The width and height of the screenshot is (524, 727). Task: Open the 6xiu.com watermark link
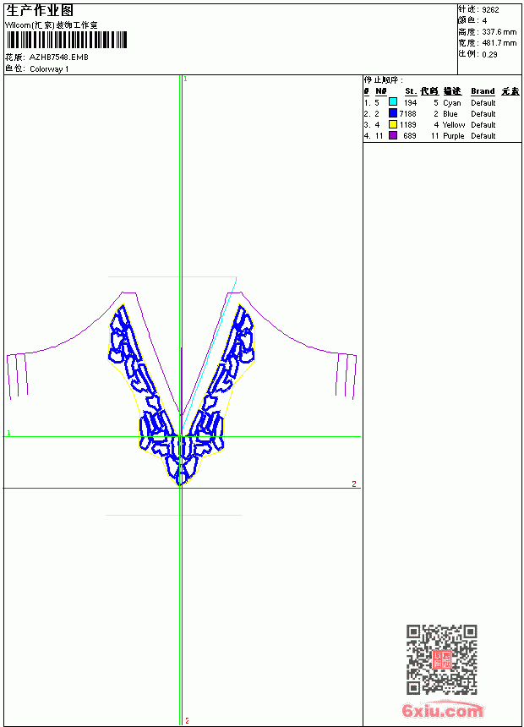tap(442, 710)
